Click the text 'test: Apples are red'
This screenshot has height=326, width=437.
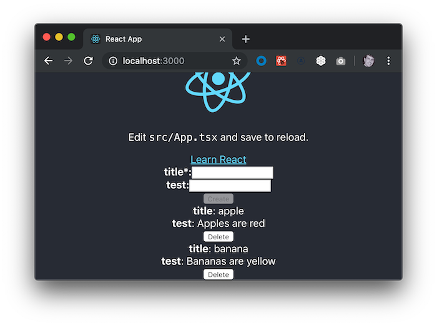coord(219,223)
